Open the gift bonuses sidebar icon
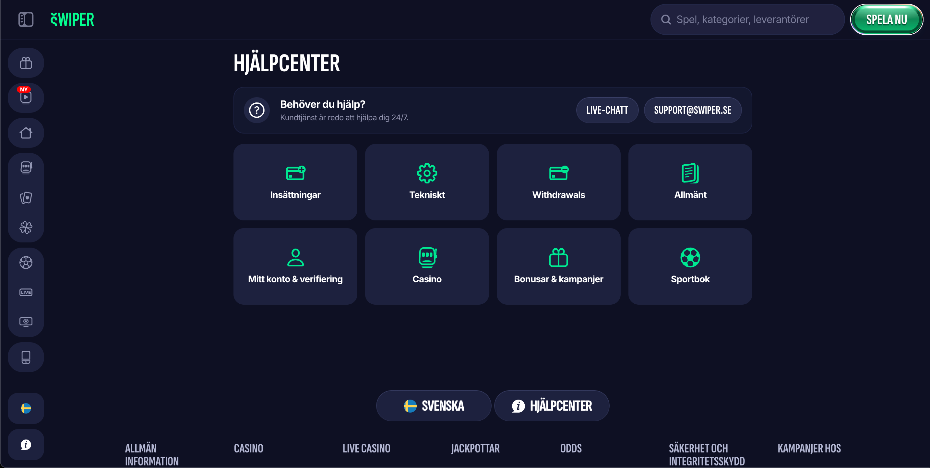The height and width of the screenshot is (468, 930). pyautogui.click(x=26, y=63)
